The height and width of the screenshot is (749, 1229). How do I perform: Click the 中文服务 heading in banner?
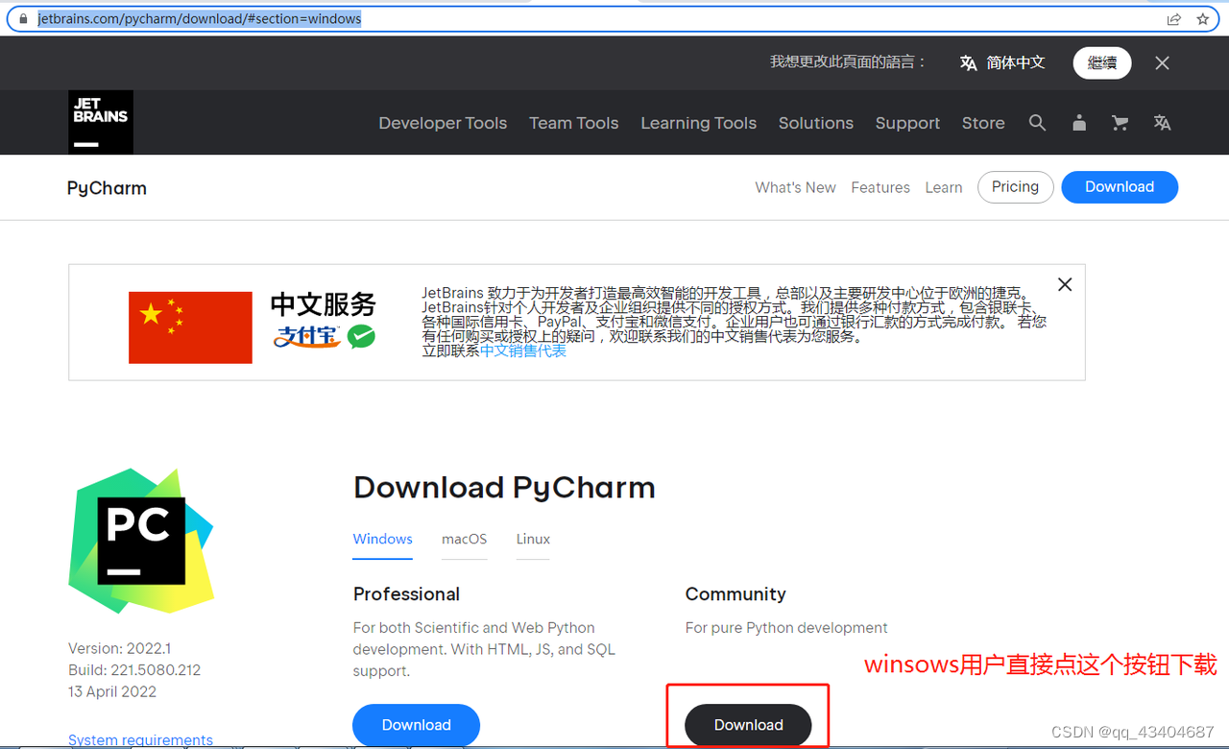pyautogui.click(x=324, y=304)
